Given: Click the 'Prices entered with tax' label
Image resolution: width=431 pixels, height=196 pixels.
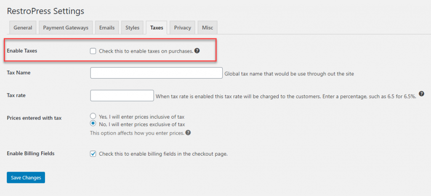Looking at the screenshot, I should 34,118.
